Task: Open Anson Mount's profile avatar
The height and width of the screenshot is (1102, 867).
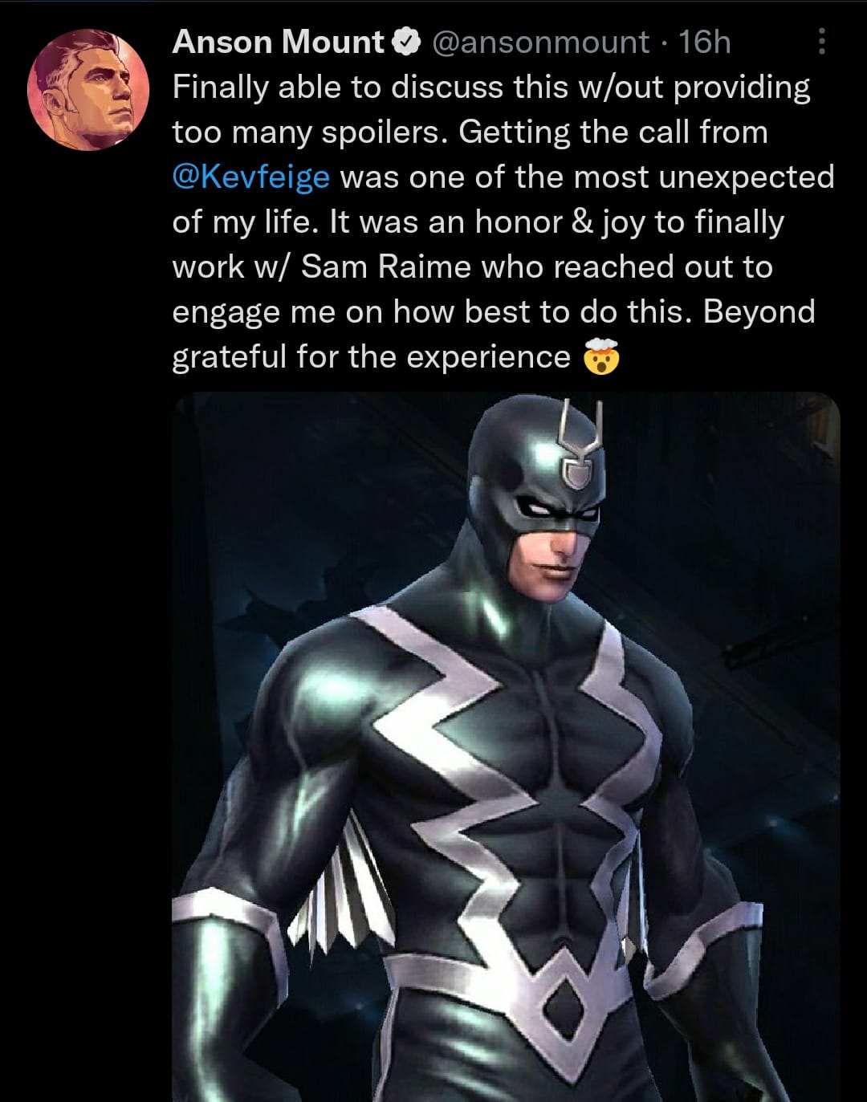Action: pos(88,90)
